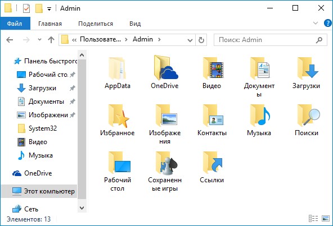The height and width of the screenshot is (226, 333).
Task: Open the address bar history dropdown
Action: [x=190, y=40]
